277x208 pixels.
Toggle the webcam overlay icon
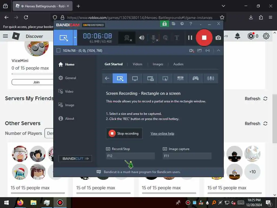point(127,38)
